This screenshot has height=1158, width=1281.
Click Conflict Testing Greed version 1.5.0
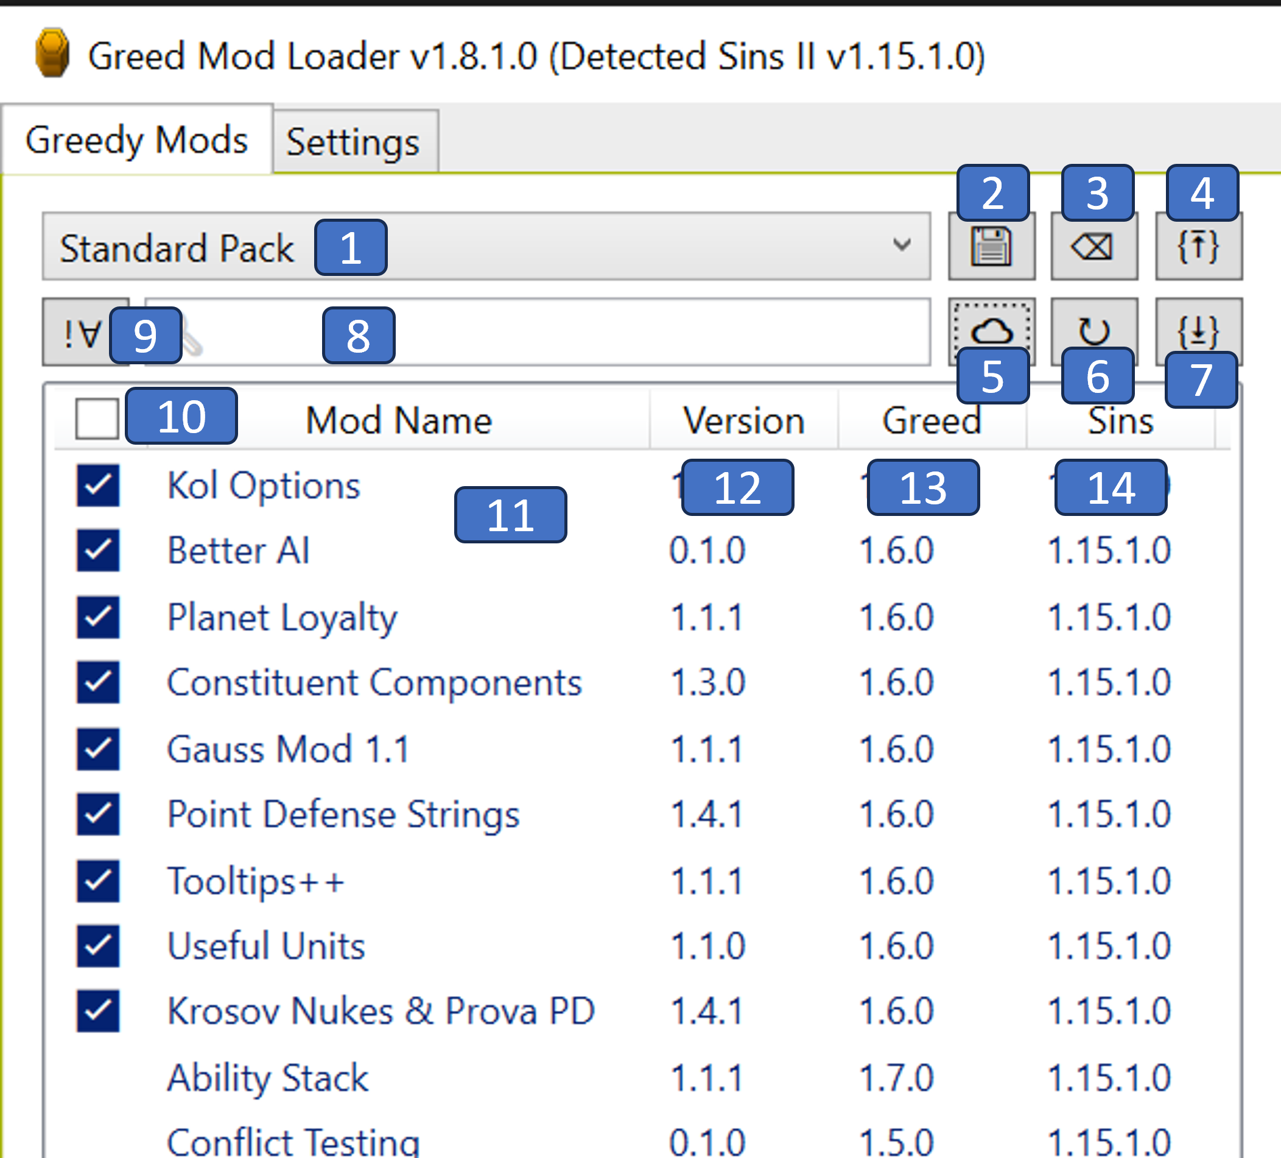(x=897, y=1142)
